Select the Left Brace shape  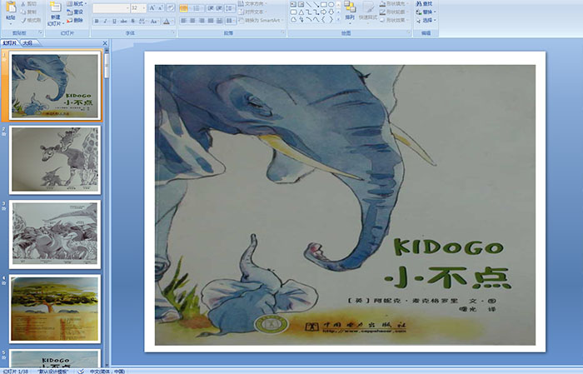pyautogui.click(x=323, y=20)
